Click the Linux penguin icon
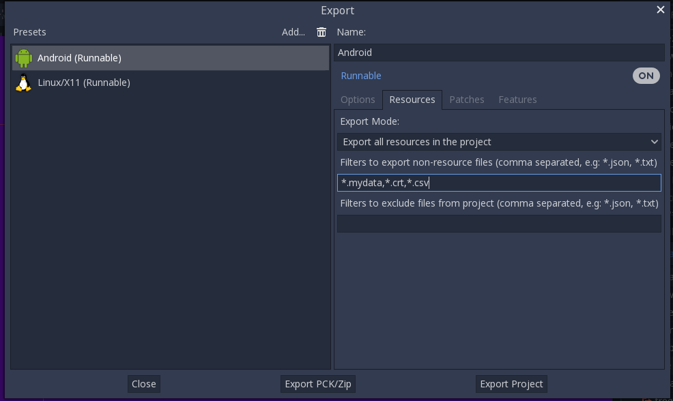Viewport: 673px width, 401px height. 24,83
